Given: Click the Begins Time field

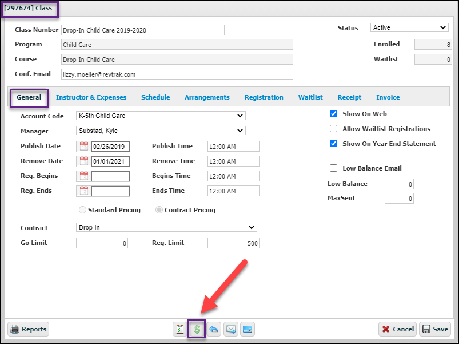Looking at the screenshot, I should click(233, 176).
